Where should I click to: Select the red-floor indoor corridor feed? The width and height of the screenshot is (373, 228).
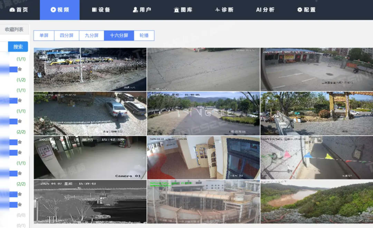203,157
